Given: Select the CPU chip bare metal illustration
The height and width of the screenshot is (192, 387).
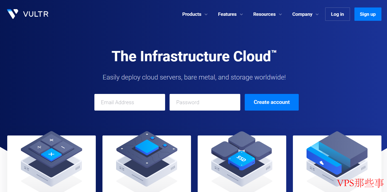Looking at the screenshot, I should [x=147, y=158].
